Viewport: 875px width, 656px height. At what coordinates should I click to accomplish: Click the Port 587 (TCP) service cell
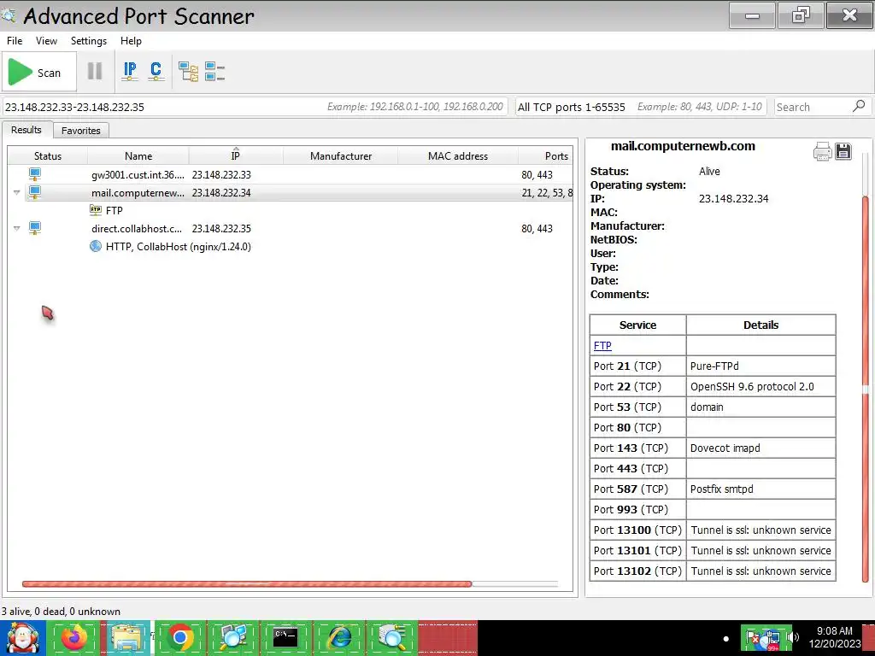[x=637, y=489]
